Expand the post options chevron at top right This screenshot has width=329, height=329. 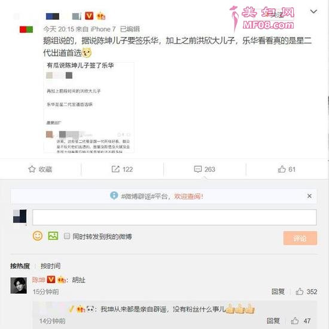point(313,11)
